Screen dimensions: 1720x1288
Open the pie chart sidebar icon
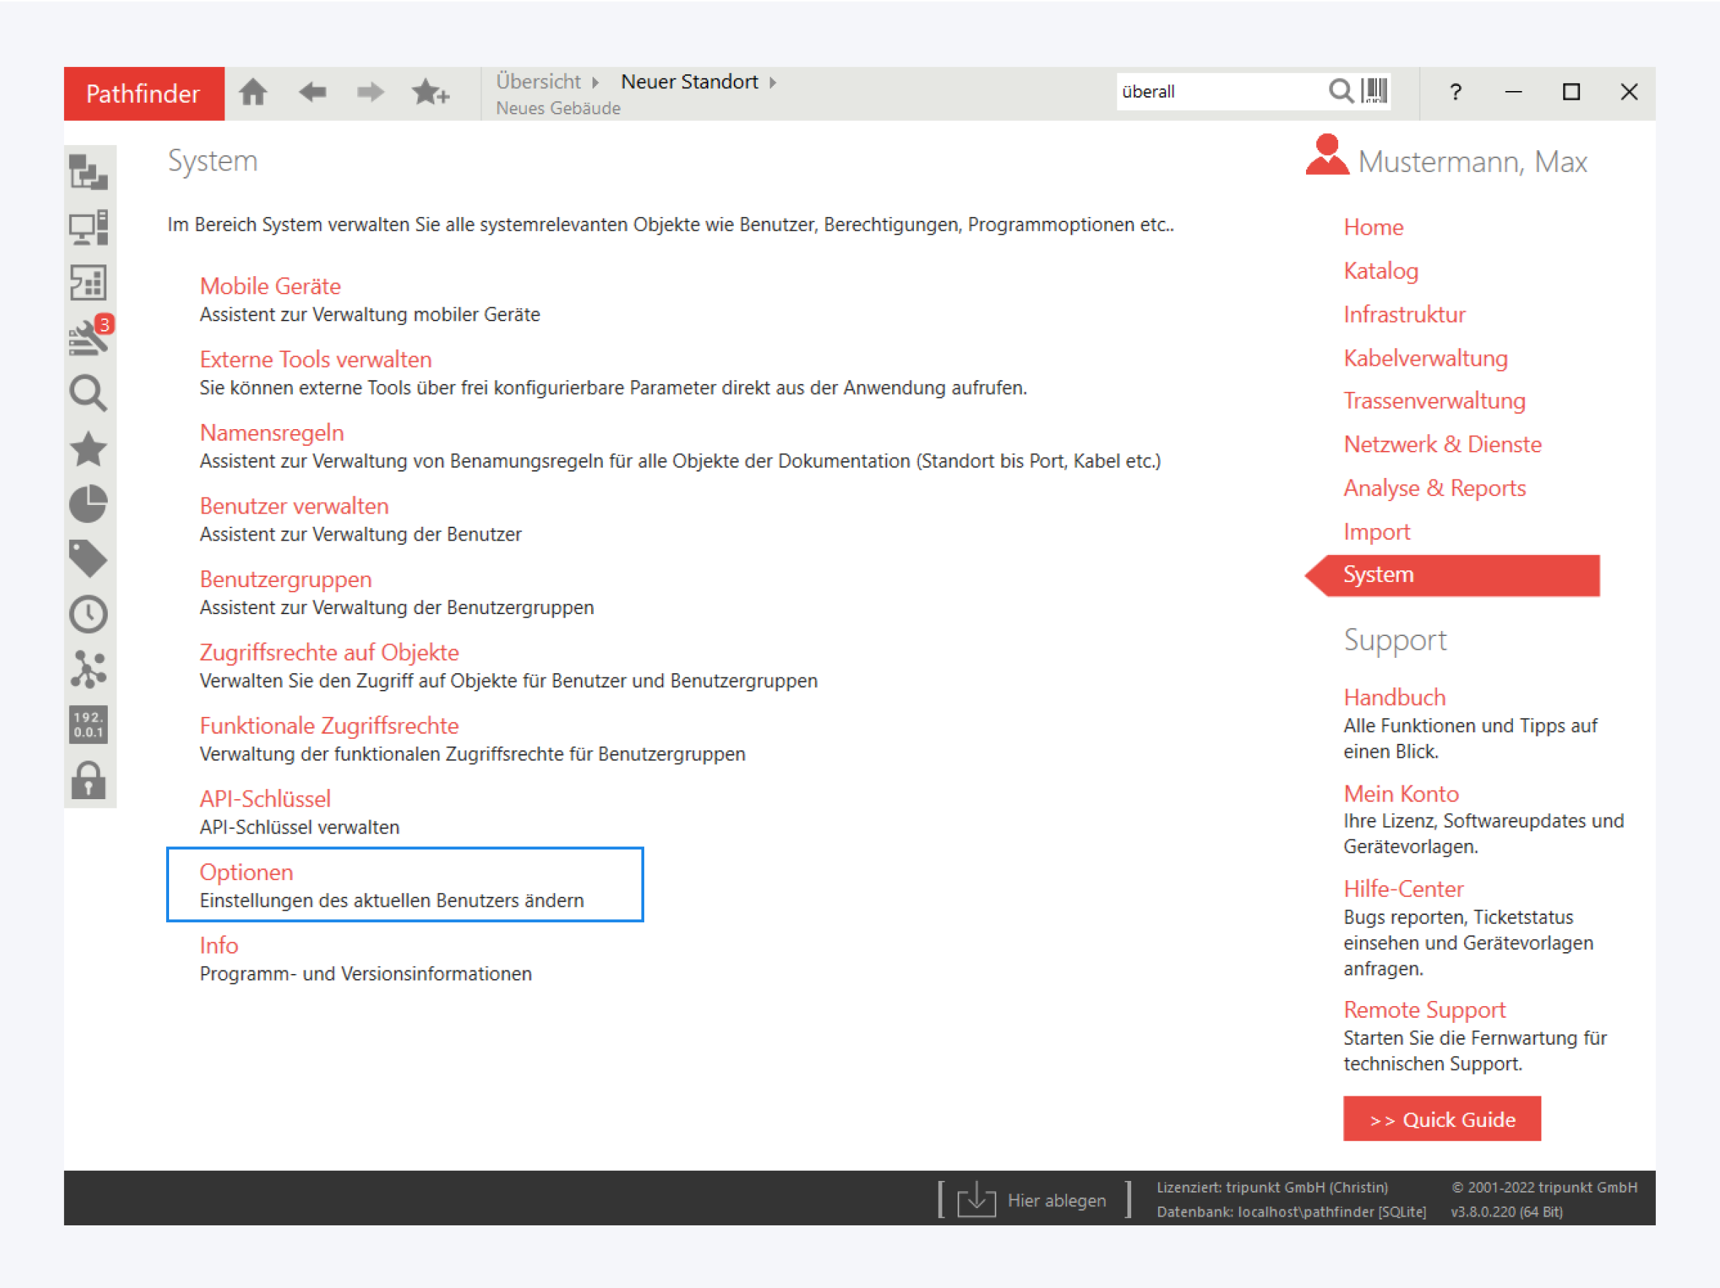[88, 503]
